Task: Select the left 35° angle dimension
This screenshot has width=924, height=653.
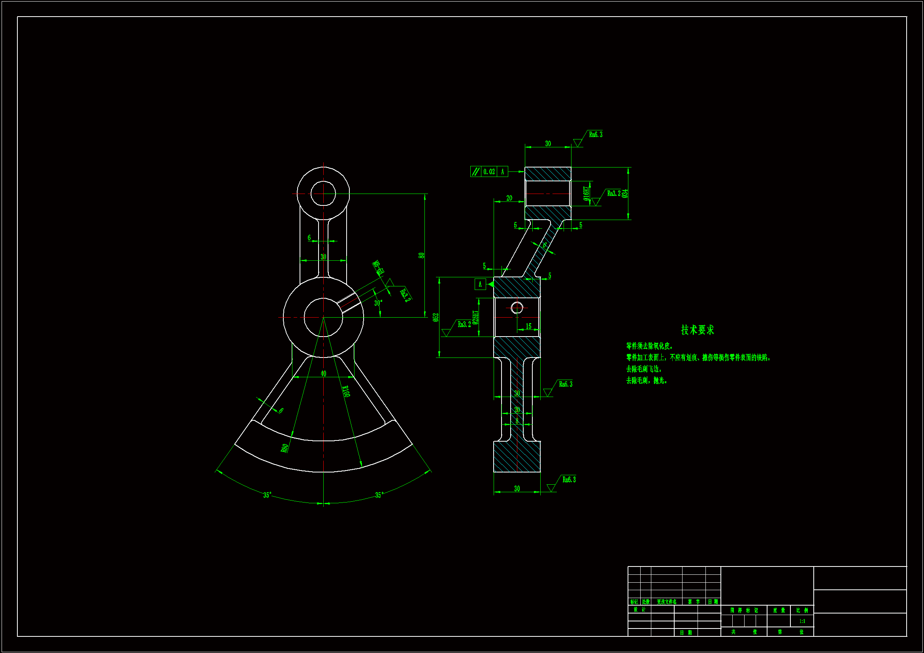Action: (267, 495)
